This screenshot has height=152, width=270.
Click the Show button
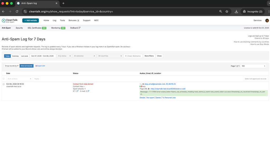tap(159, 56)
